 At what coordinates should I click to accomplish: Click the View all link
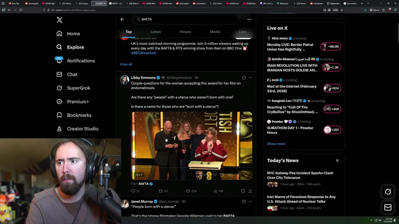click(126, 64)
